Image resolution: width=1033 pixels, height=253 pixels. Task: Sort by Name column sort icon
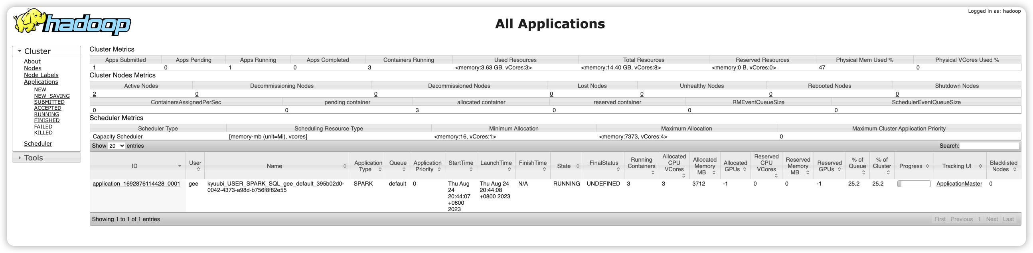pyautogui.click(x=344, y=166)
